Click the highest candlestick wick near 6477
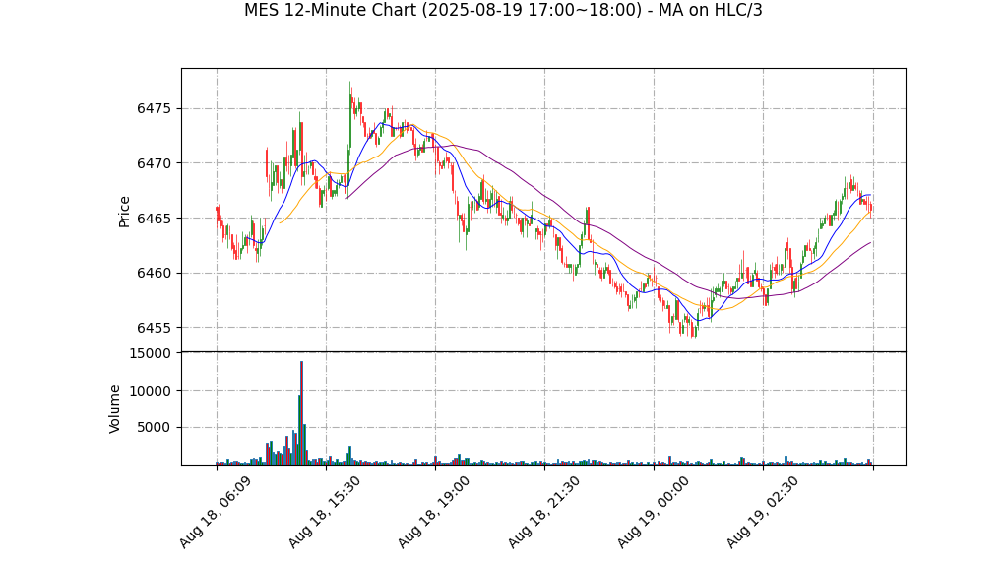 point(350,90)
